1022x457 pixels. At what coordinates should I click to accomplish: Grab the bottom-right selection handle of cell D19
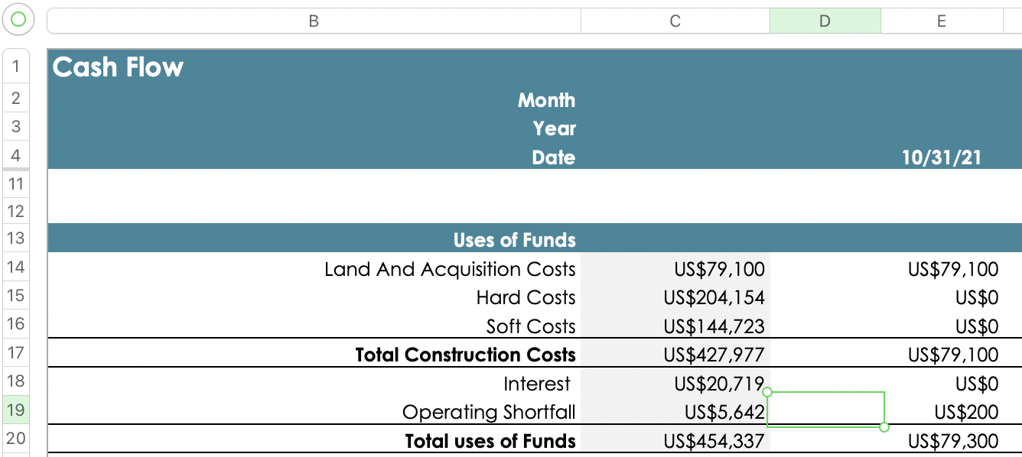(x=884, y=426)
